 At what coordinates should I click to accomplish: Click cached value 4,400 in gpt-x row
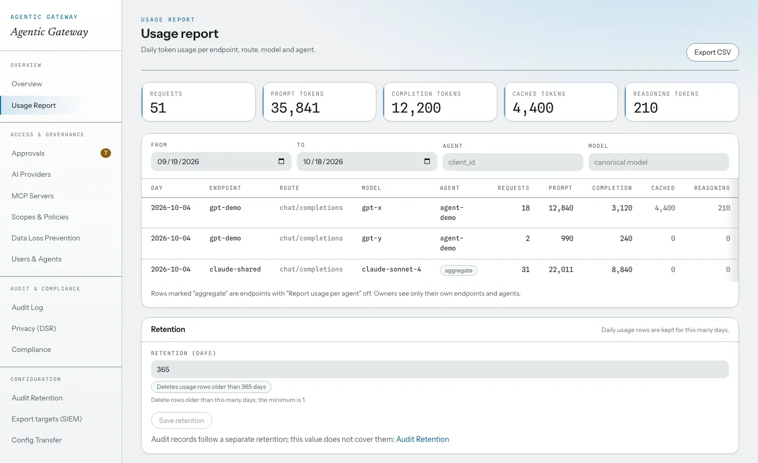tap(665, 208)
